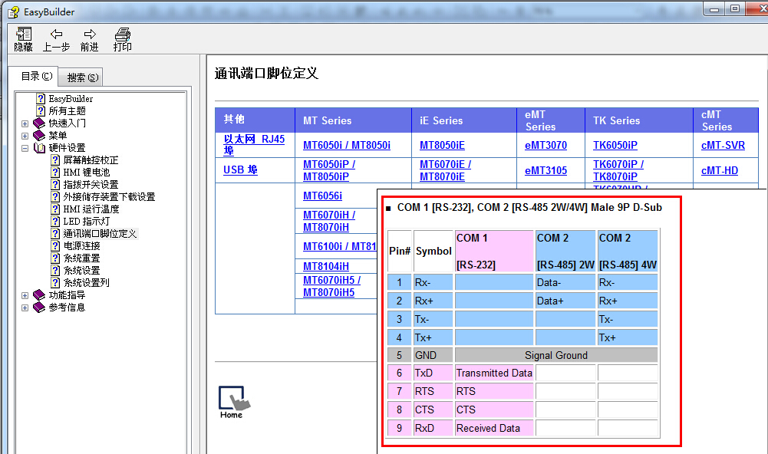Select the 指拨开关设置 topic
The height and width of the screenshot is (454, 768).
pos(91,184)
